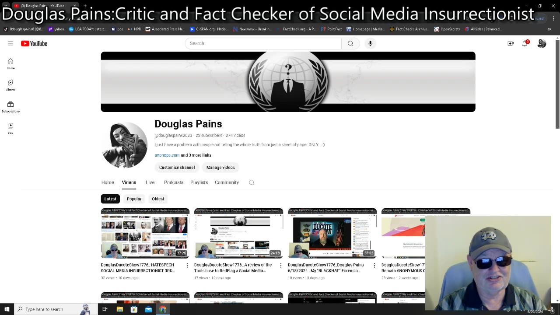Viewport: 560px width, 315px height.
Task: Open the account avatar menu
Action: [542, 43]
